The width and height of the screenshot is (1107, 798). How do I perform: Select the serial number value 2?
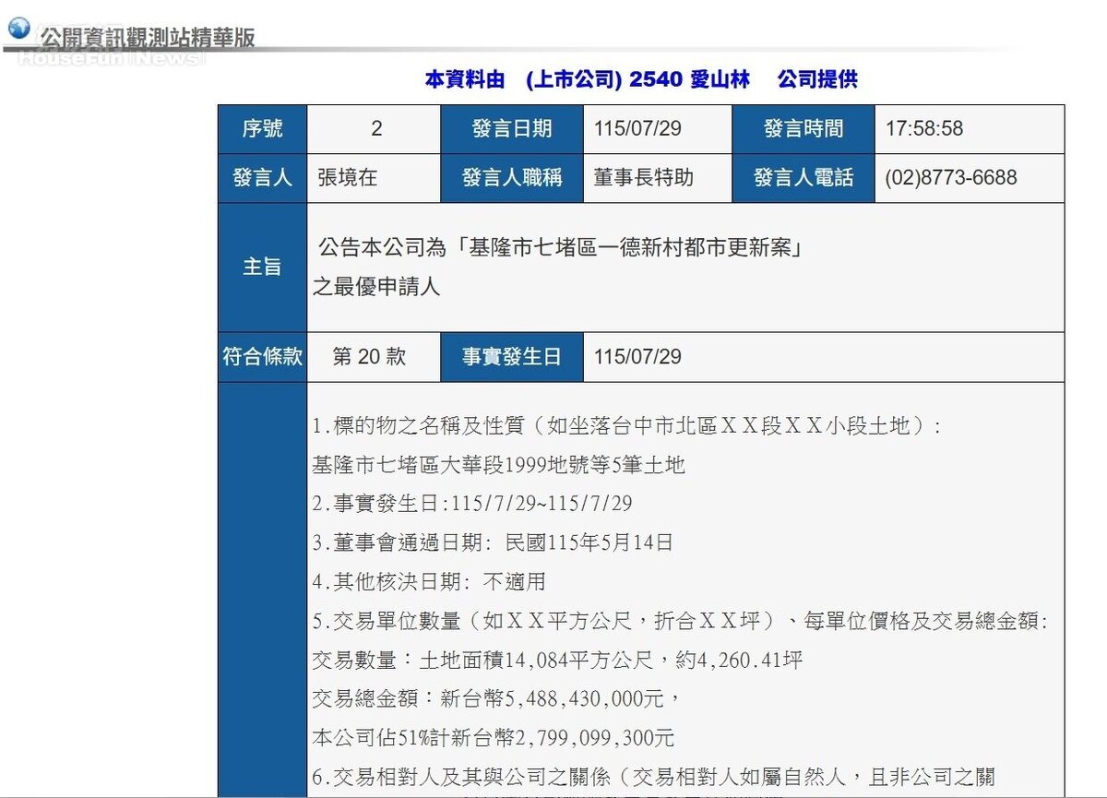(376, 129)
